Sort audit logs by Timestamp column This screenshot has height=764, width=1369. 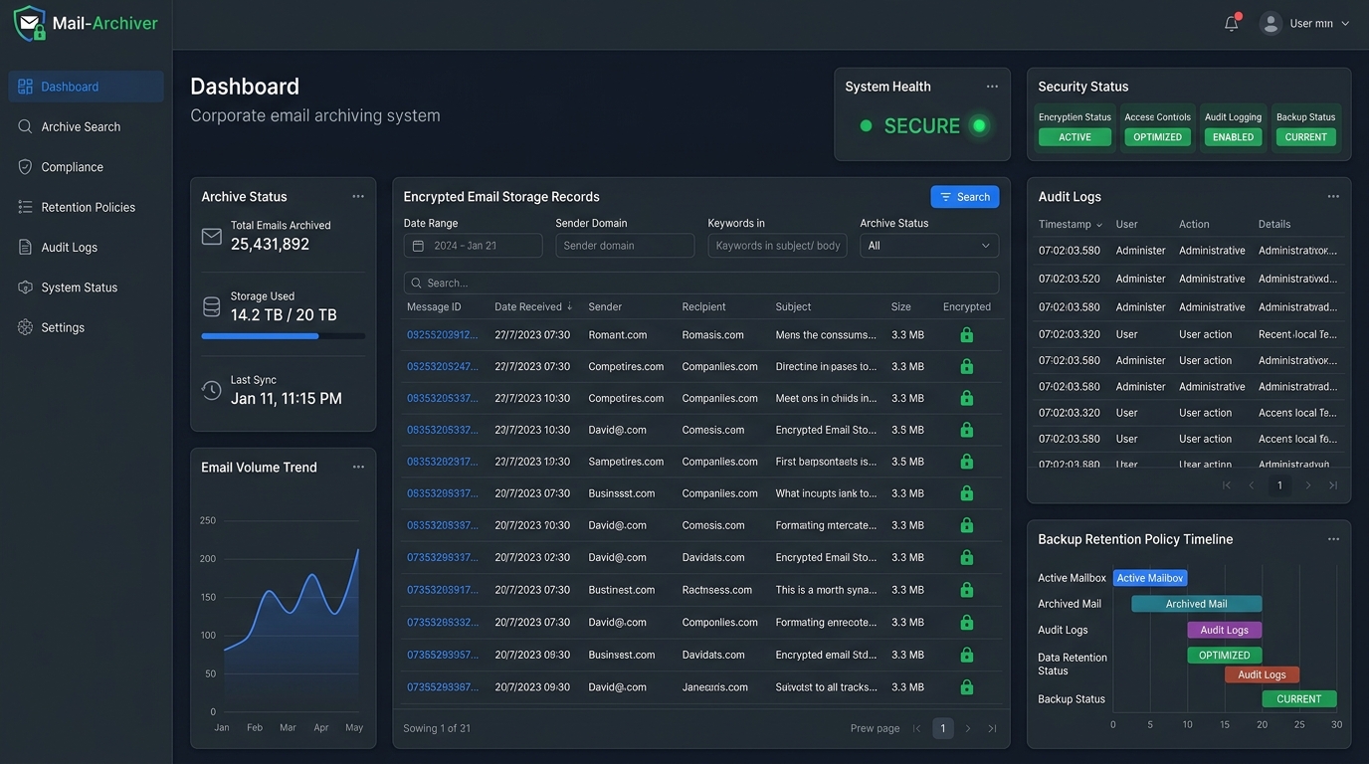pyautogui.click(x=1071, y=225)
